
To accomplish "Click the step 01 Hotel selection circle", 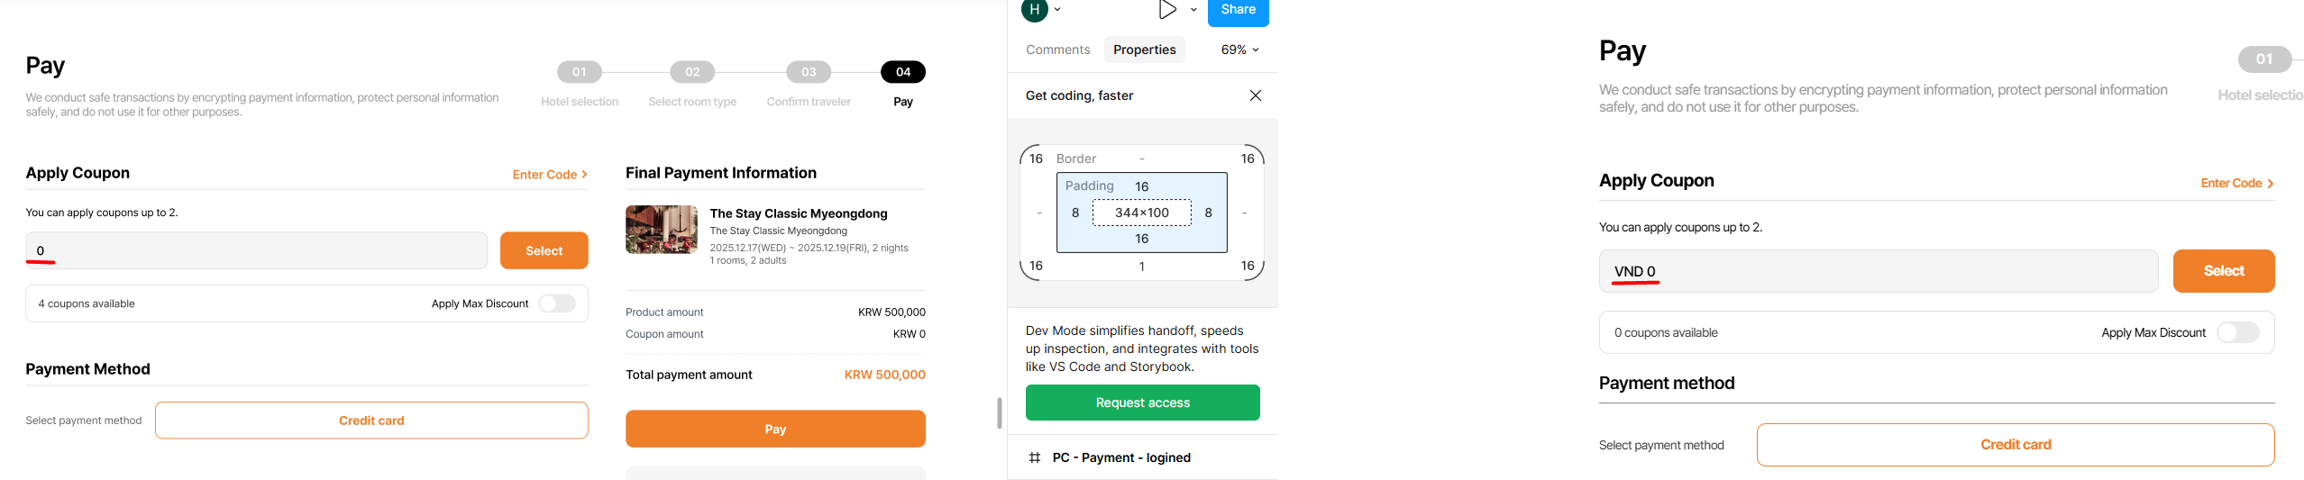I will pos(579,72).
